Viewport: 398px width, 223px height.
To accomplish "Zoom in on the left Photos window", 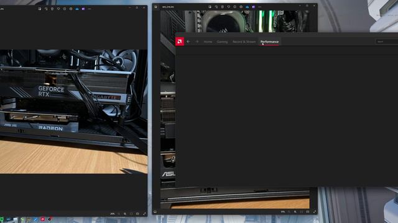I will [125, 214].
